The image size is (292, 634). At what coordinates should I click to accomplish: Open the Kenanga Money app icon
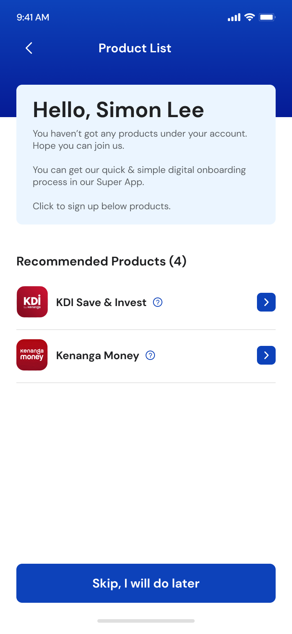pos(32,355)
